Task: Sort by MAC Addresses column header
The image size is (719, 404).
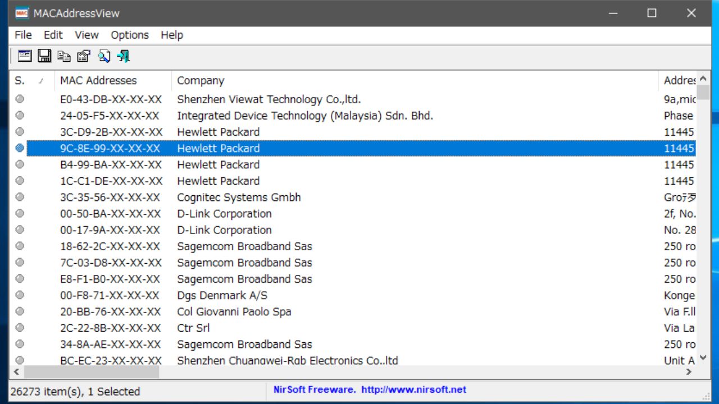Action: (113, 80)
